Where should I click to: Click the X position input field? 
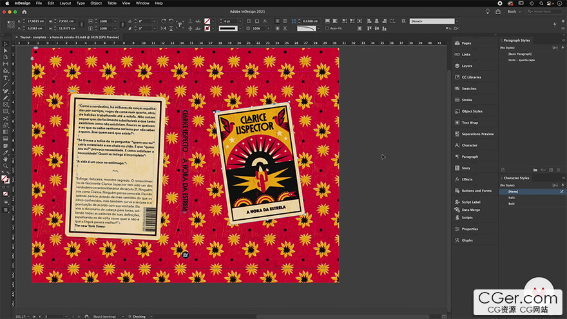[36, 21]
